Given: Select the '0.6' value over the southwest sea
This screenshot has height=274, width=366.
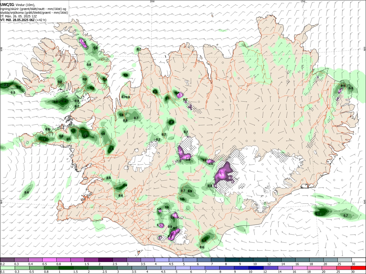Looking at the screenshot, I should click(27, 192).
